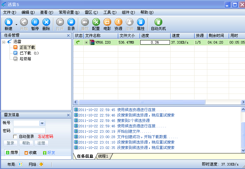Open the 编辑(E) menu
The height and width of the screenshot is (169, 245).
tap(28, 12)
